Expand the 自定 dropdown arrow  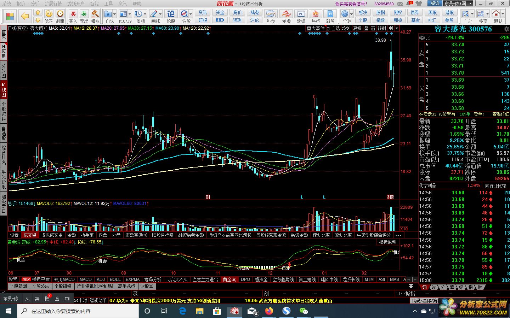point(472,14)
